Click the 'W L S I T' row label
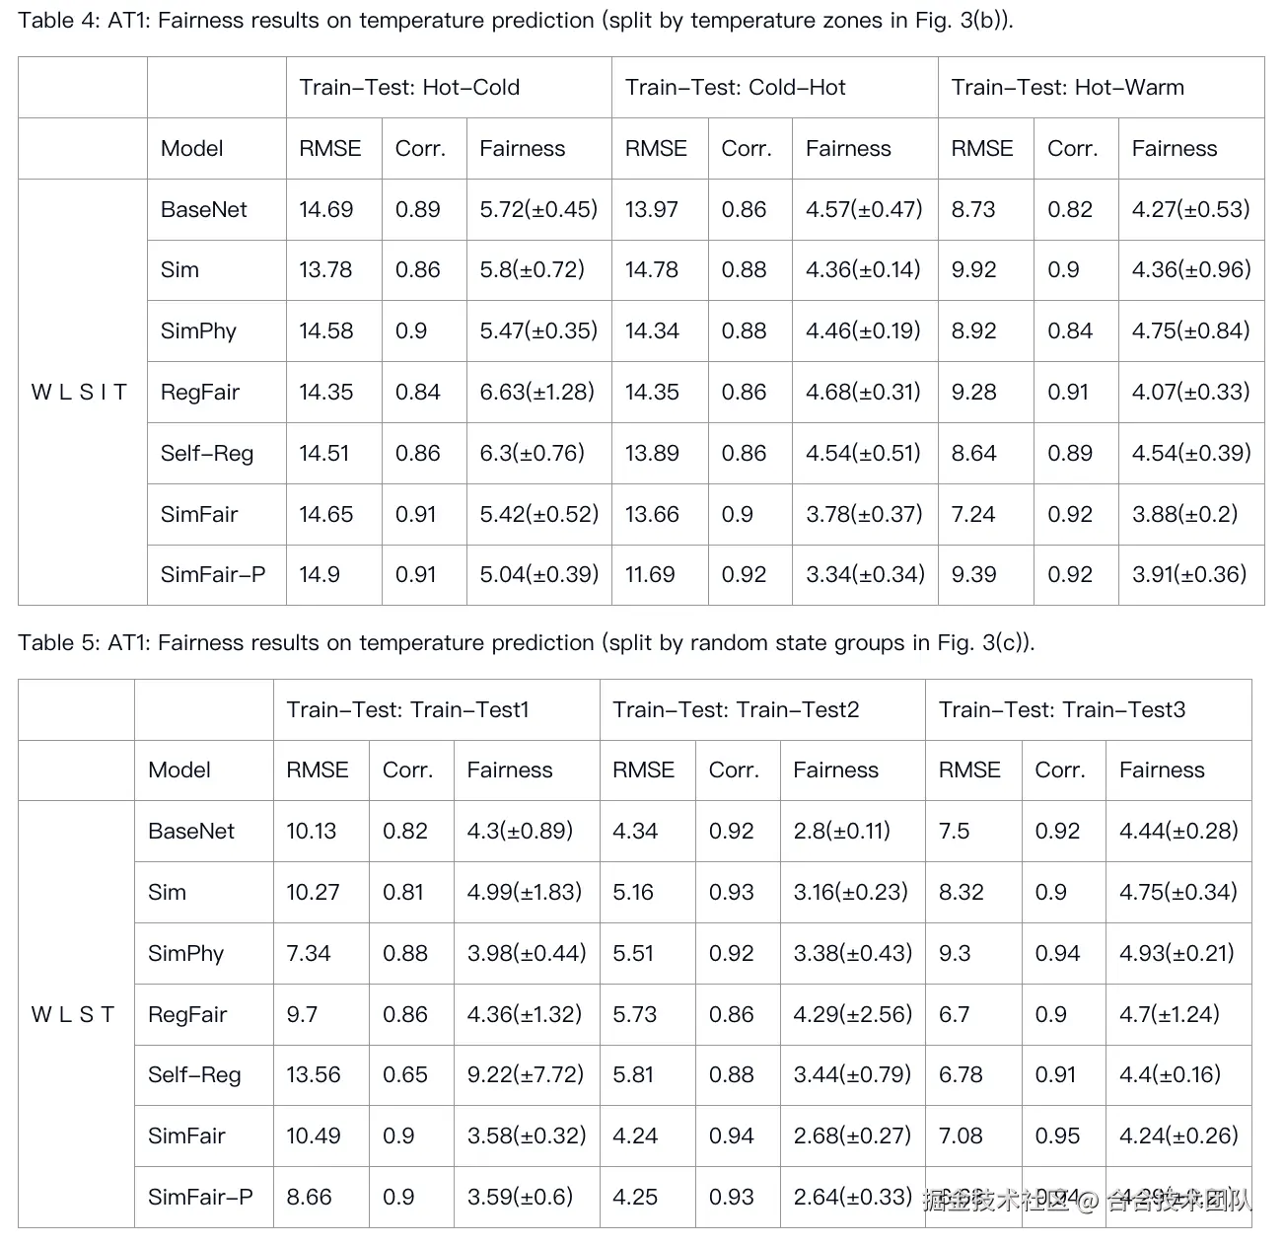The image size is (1284, 1245). pos(80,393)
